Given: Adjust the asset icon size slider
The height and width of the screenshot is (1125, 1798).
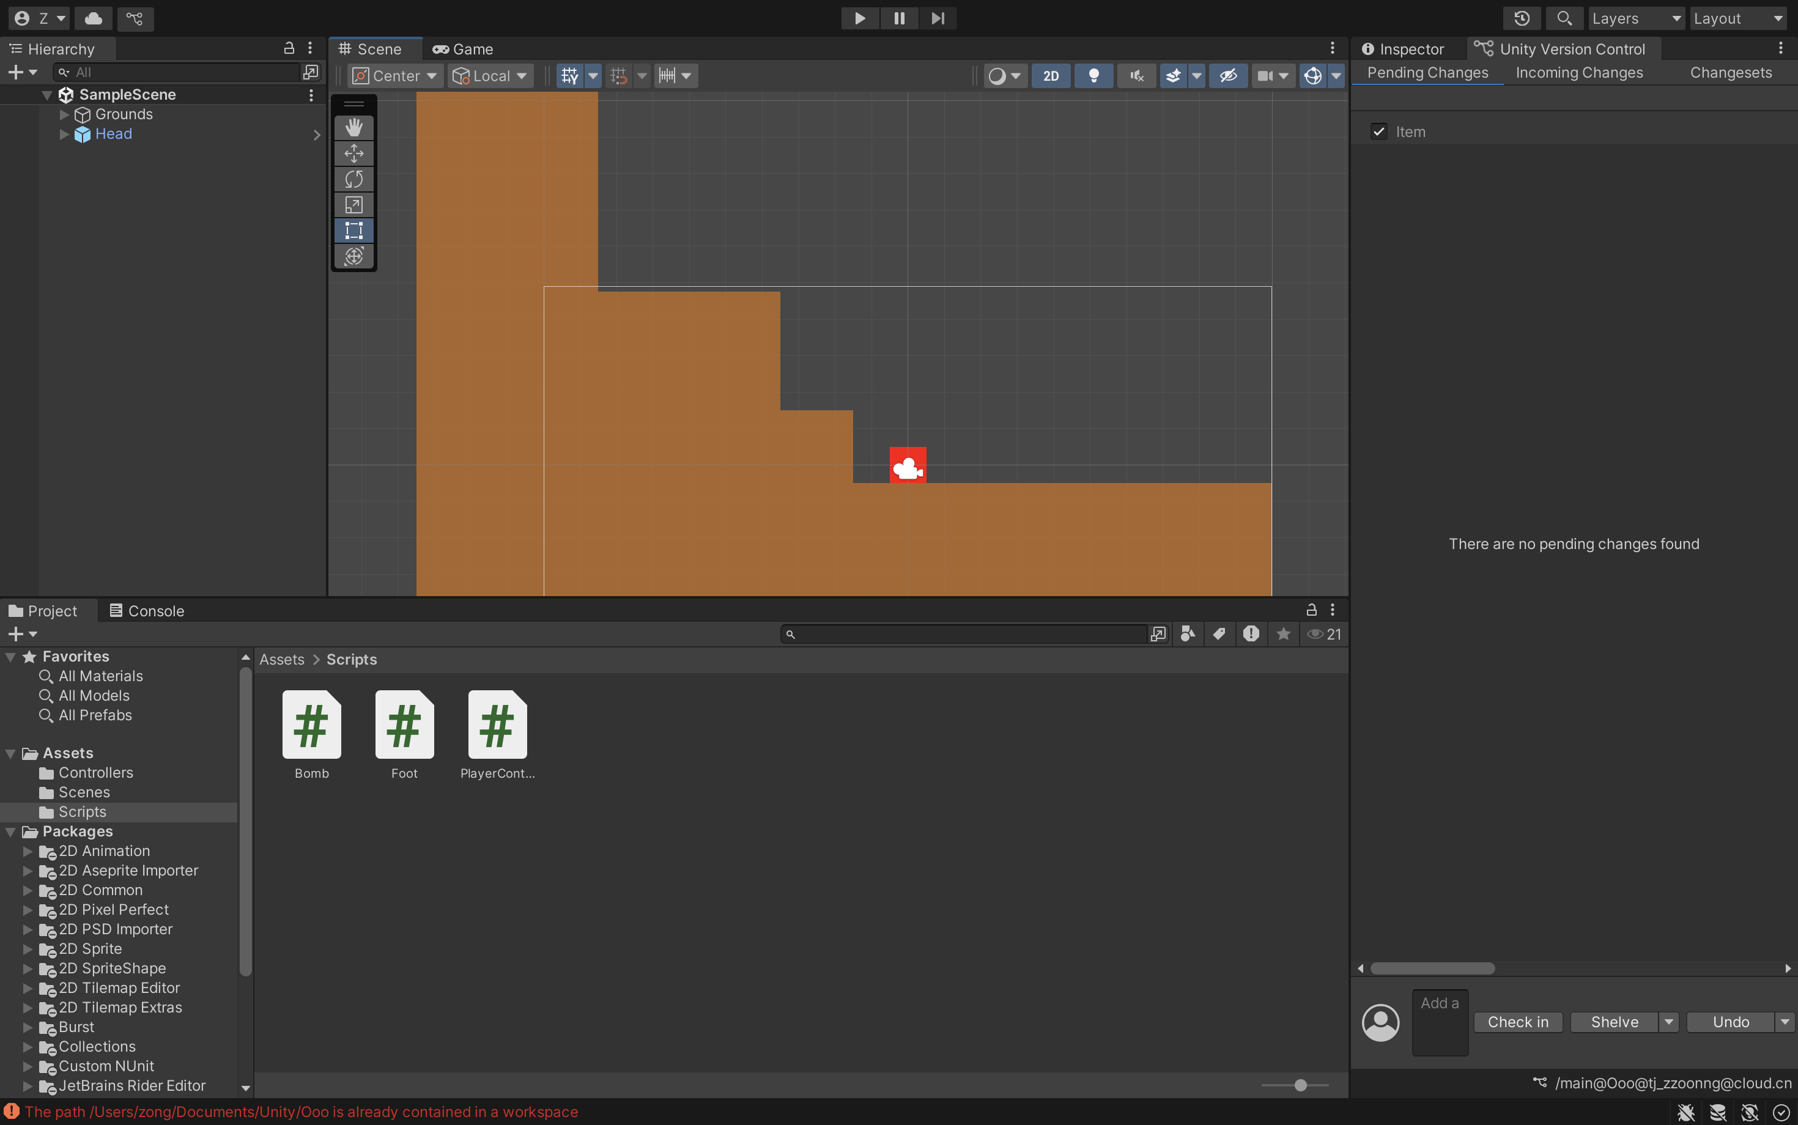Looking at the screenshot, I should [1300, 1085].
